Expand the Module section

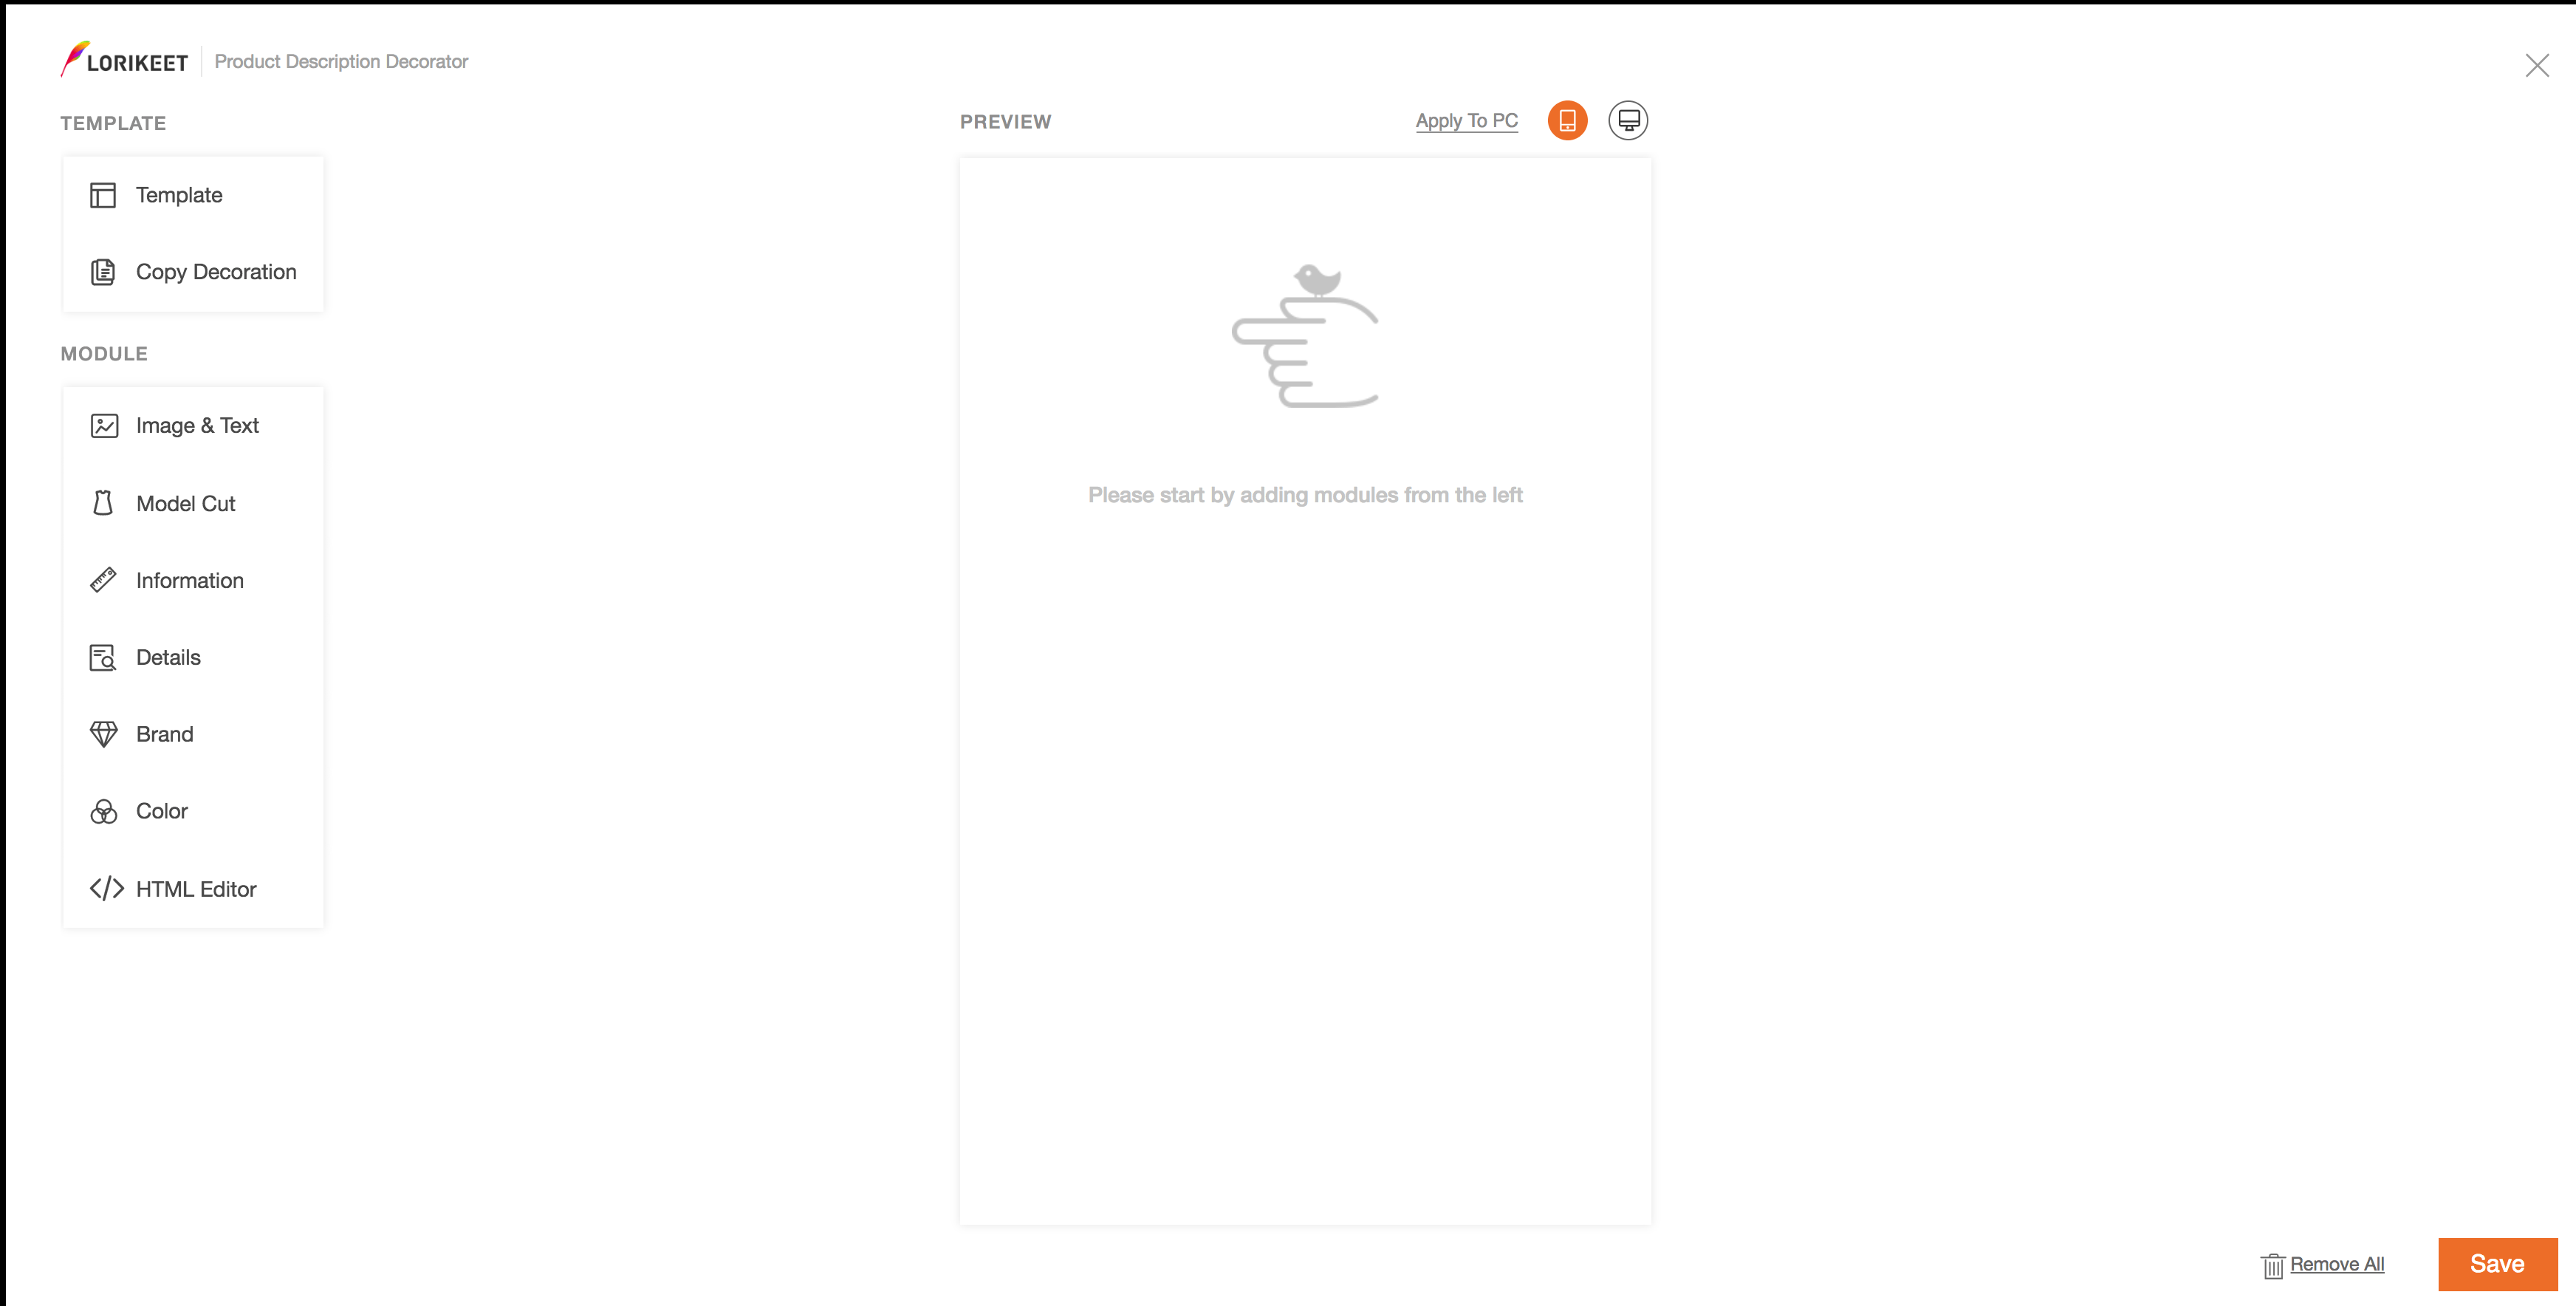(103, 352)
